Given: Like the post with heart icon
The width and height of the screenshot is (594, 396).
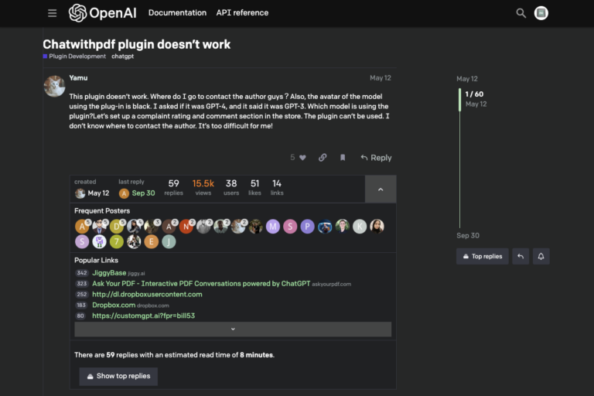Looking at the screenshot, I should pyautogui.click(x=302, y=158).
